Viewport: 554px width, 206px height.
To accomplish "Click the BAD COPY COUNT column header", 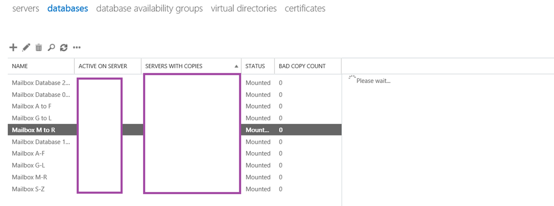I will pos(302,66).
